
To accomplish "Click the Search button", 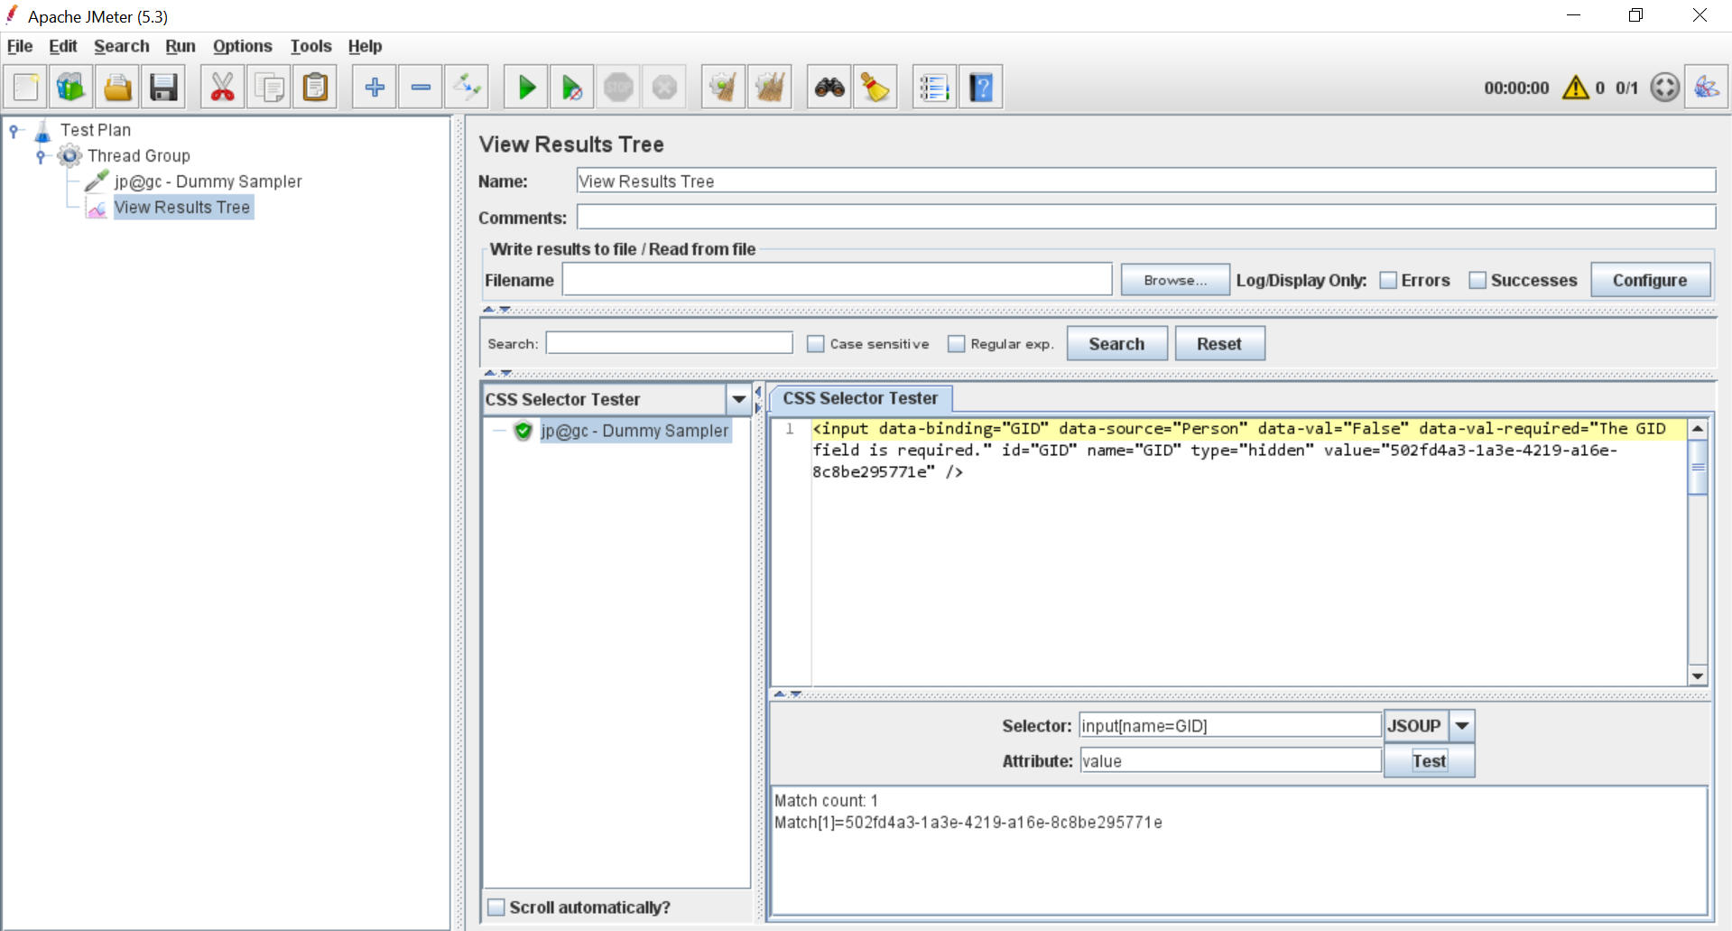I will pos(1116,344).
